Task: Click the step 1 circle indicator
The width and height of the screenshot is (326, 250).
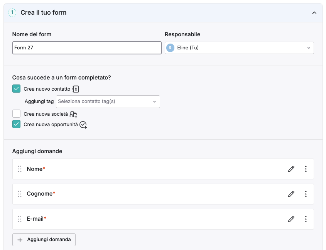Action: point(12,13)
